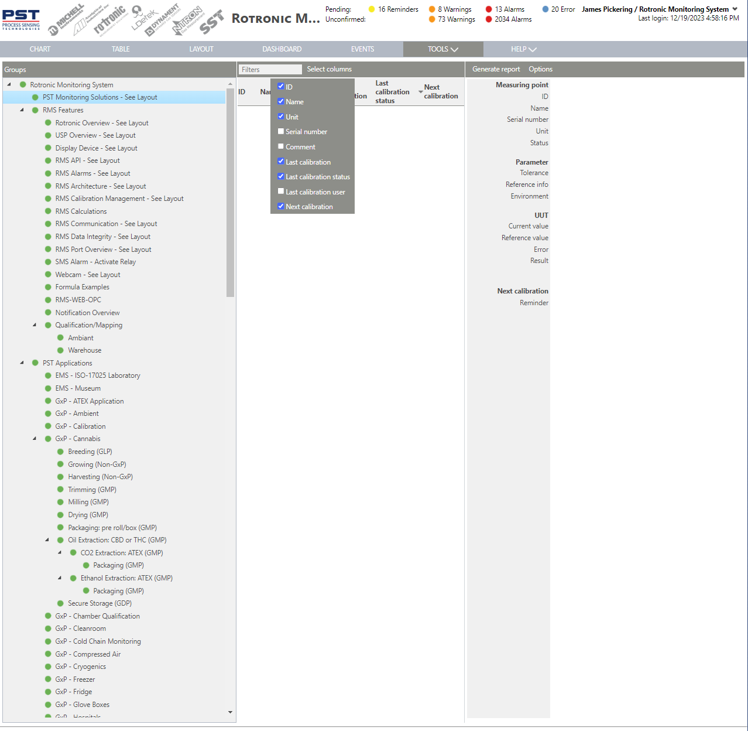
Task: Click in the Filters input field
Action: click(x=270, y=70)
